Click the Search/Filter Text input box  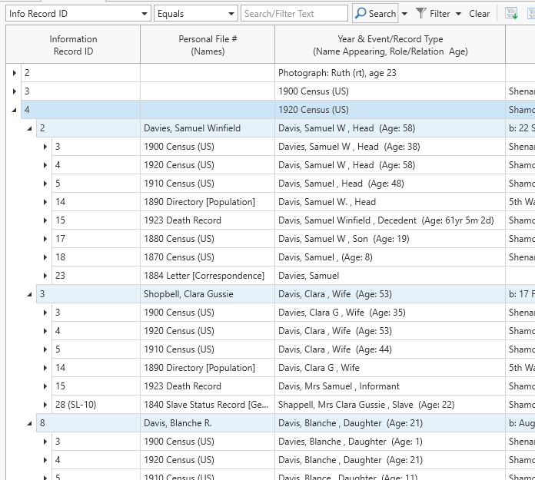(294, 13)
